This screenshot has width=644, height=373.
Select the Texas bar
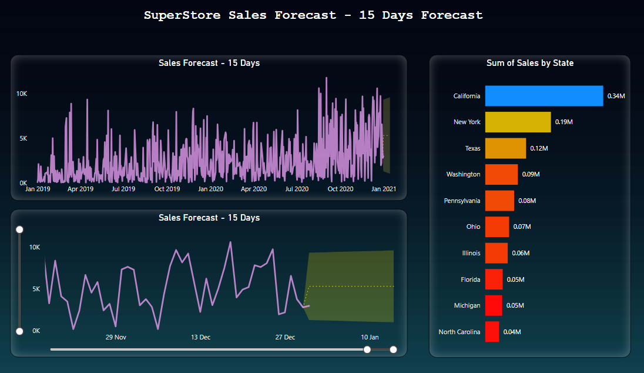(x=505, y=148)
